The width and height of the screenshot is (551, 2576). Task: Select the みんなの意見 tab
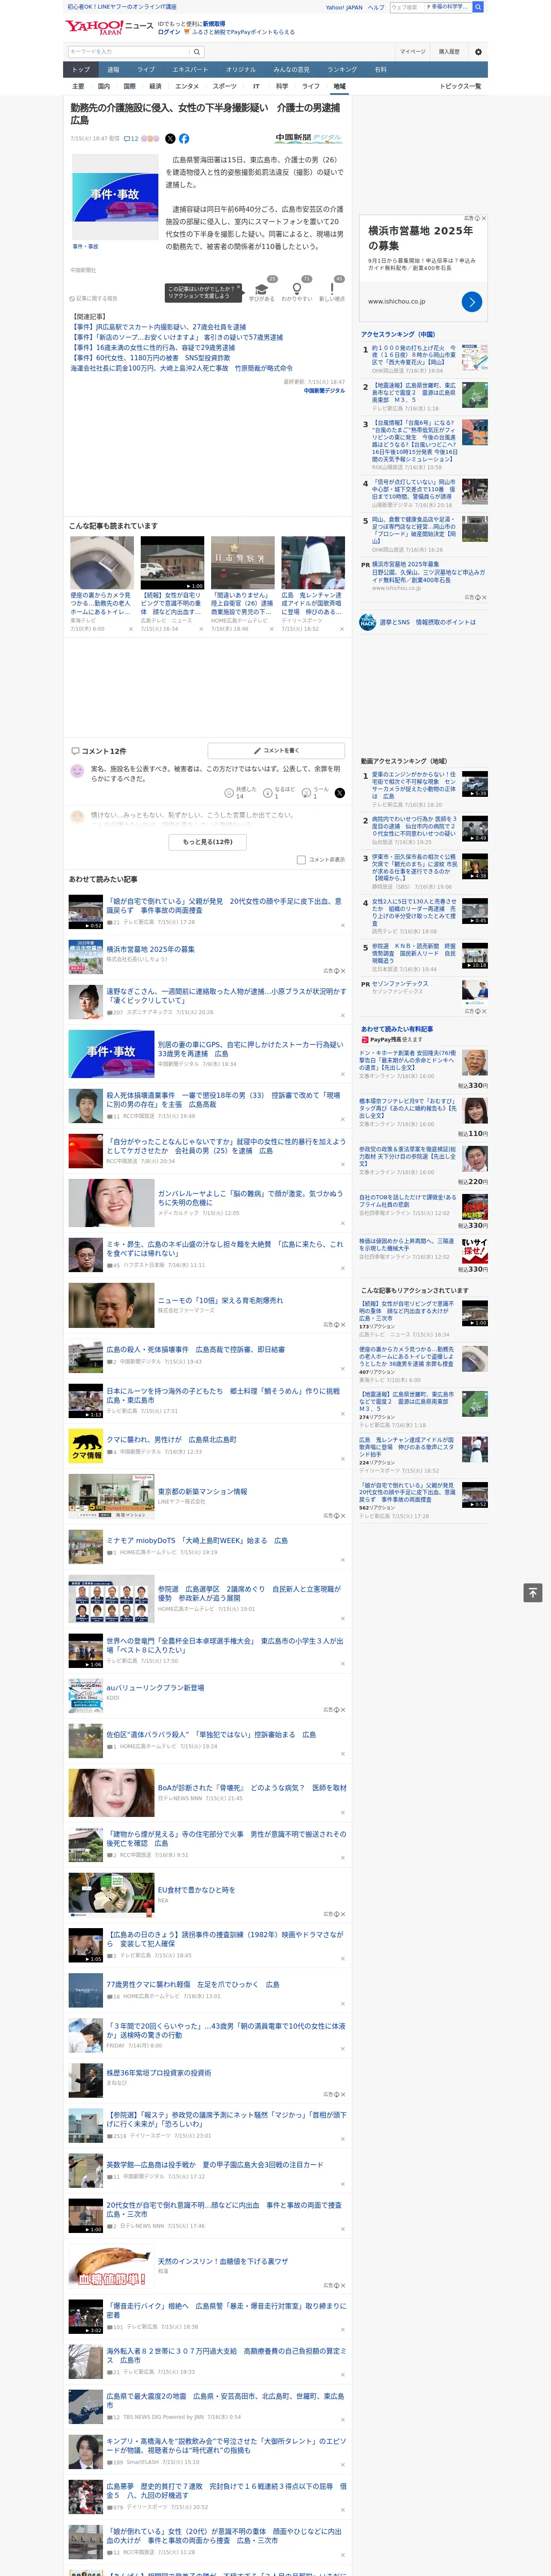pyautogui.click(x=291, y=70)
